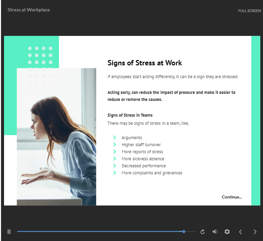Image resolution: width=263 pixels, height=241 pixels.
Task: Click the More reports of stress text
Action: [x=142, y=152]
